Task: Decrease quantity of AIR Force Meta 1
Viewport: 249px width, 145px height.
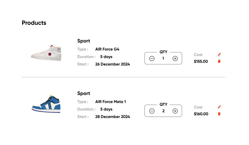Action: tap(152, 111)
